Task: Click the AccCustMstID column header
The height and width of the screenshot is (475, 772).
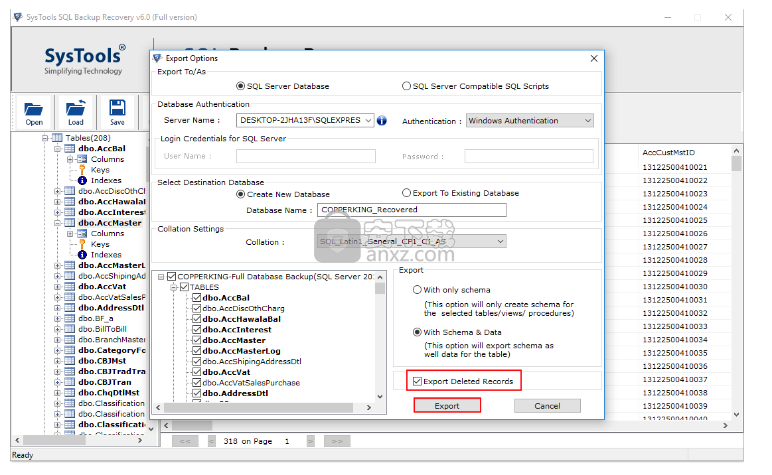Action: tap(668, 153)
